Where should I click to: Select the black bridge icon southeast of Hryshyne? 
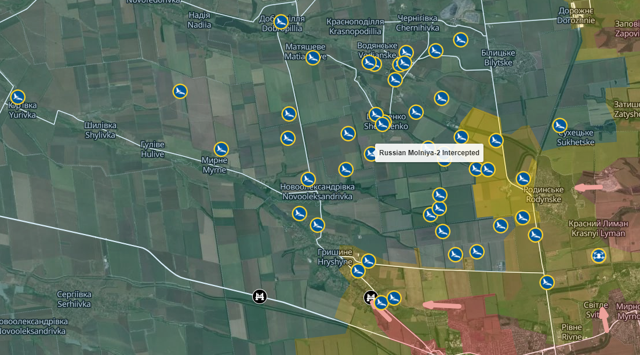(370, 298)
